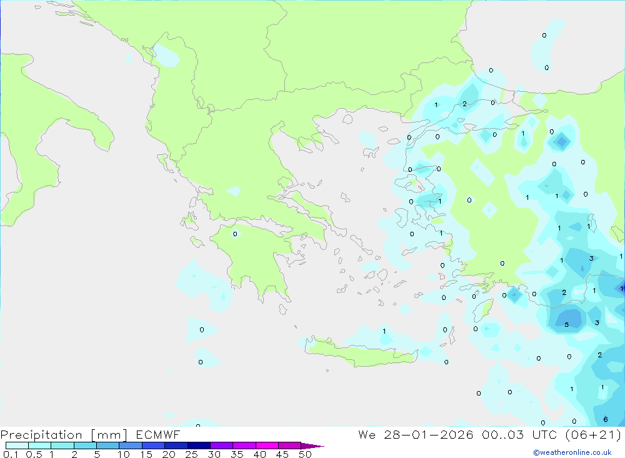The width and height of the screenshot is (625, 458).
Task: Click the over-50 arrow tip of the legend
Action: [313, 446]
